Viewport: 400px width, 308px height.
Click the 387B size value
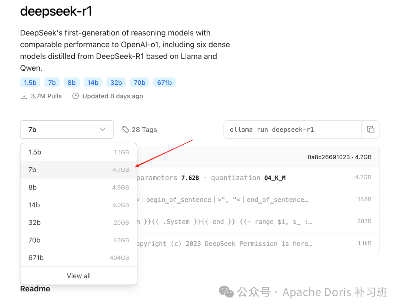tap(364, 221)
